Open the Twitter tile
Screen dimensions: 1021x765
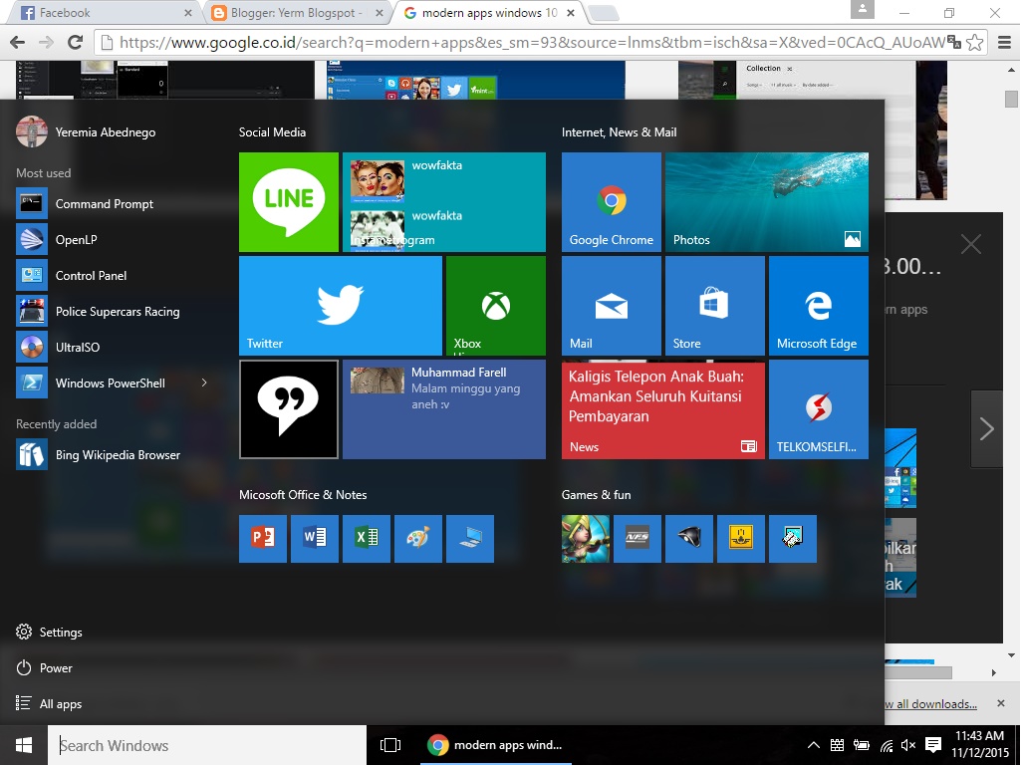point(340,305)
